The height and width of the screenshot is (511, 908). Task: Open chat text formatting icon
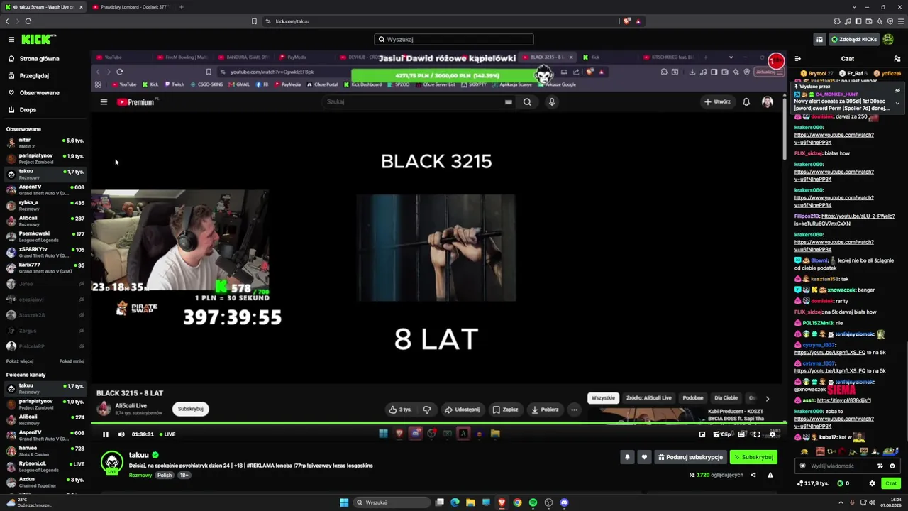[x=880, y=466]
